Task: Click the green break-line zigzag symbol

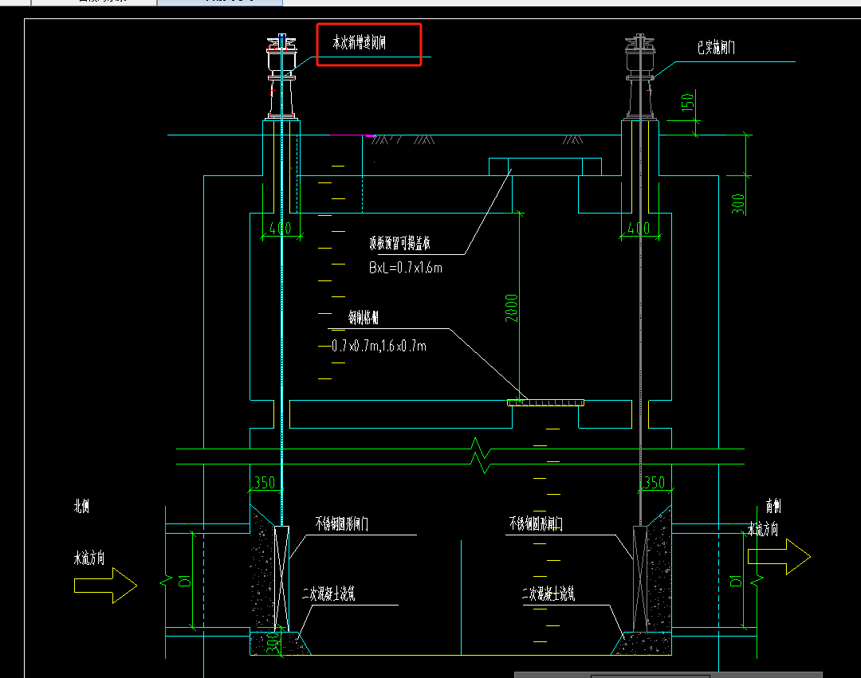Action: (x=481, y=456)
